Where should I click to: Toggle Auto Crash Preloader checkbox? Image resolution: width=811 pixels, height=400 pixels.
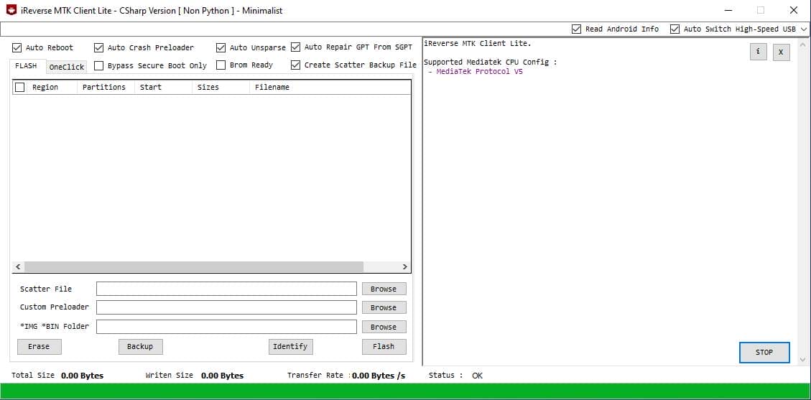99,47
